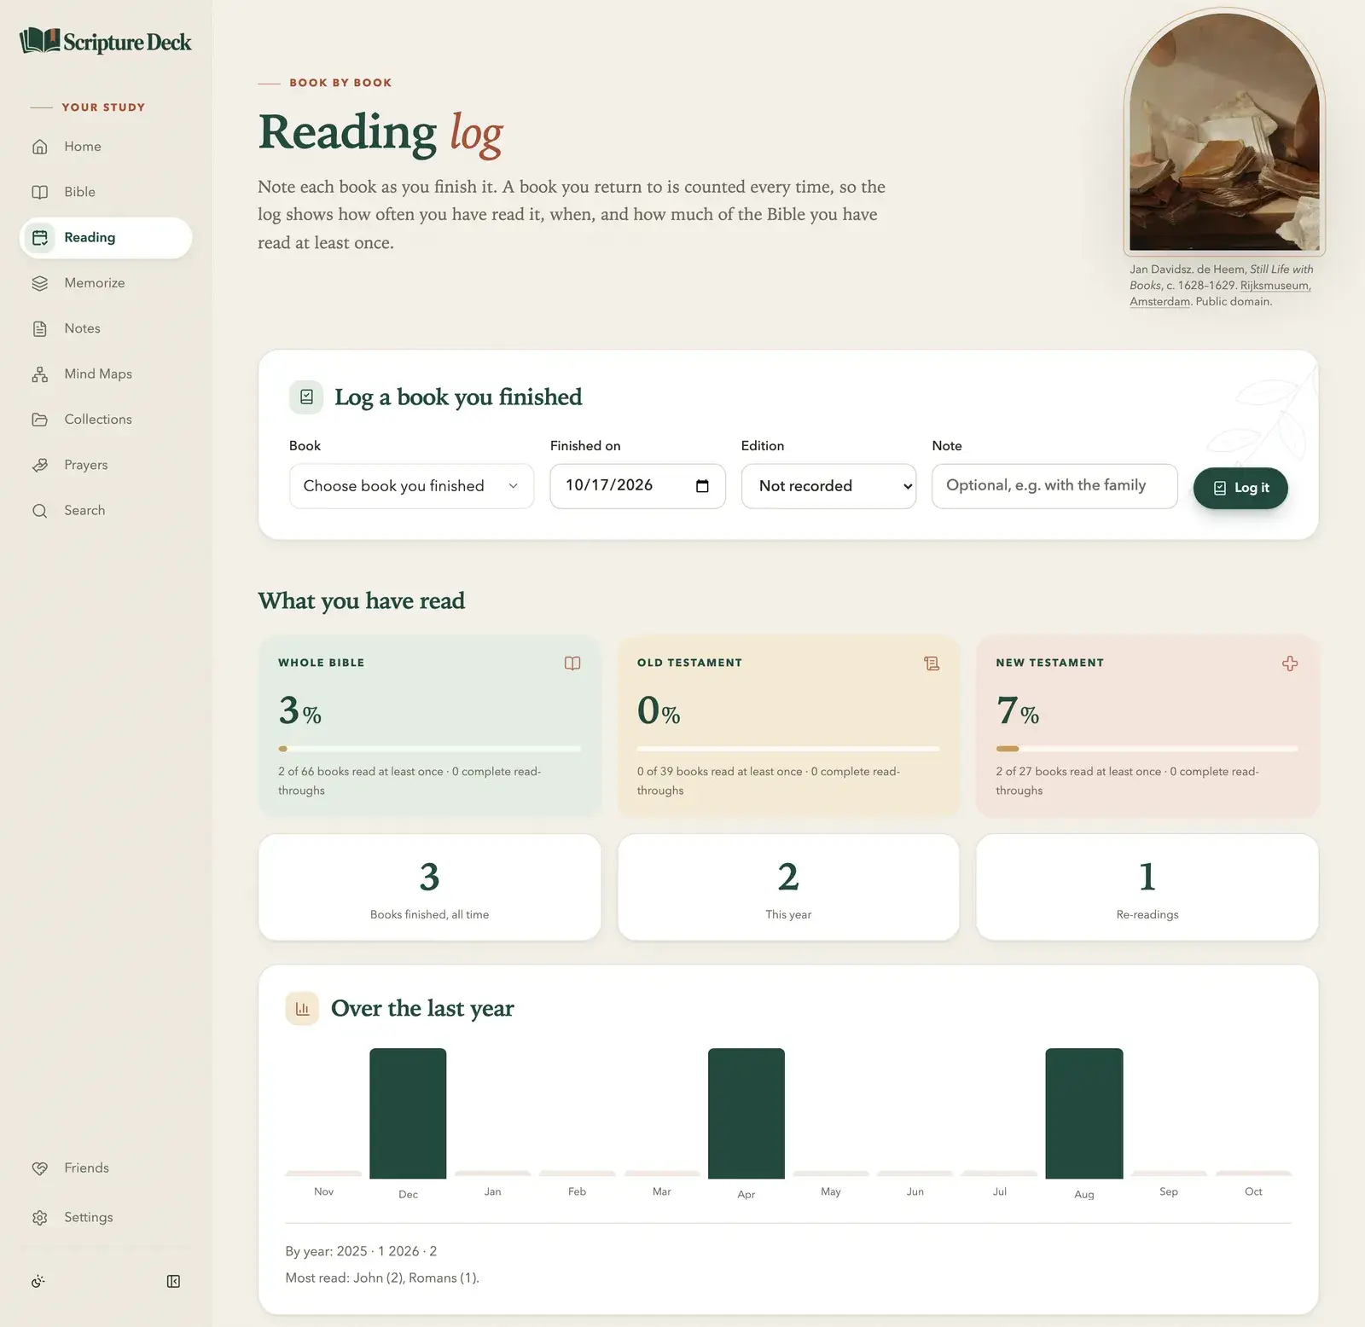The height and width of the screenshot is (1327, 1365).
Task: Select the Reading sidebar item
Action: (x=106, y=237)
